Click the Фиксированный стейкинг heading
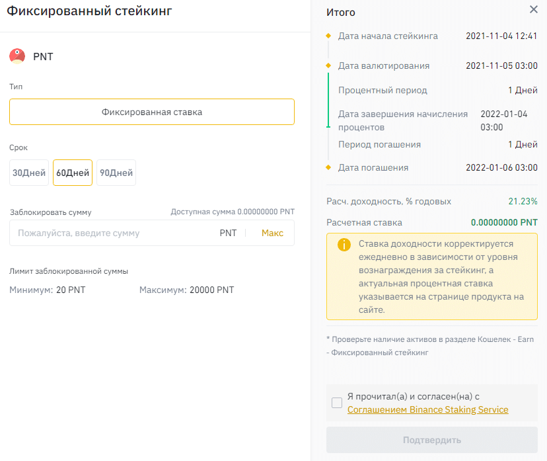The width and height of the screenshot is (547, 461). coord(89,11)
